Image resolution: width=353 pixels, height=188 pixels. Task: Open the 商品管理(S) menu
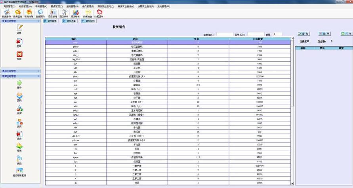point(10,7)
